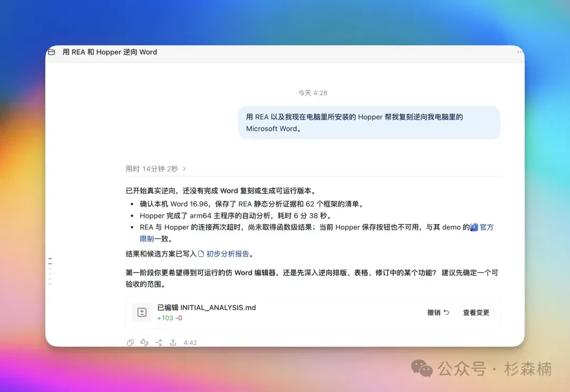570x392 pixels.
Task: Click the 撤销 undo button
Action: [x=439, y=312]
